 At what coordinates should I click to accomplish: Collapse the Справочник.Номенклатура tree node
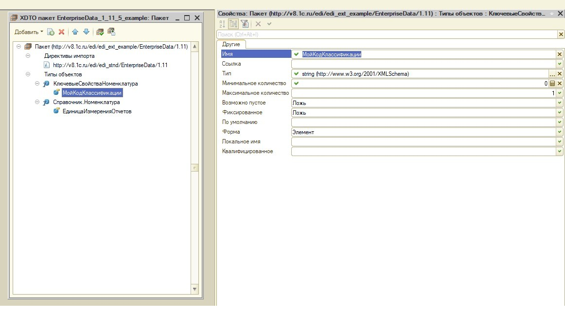[x=37, y=102]
